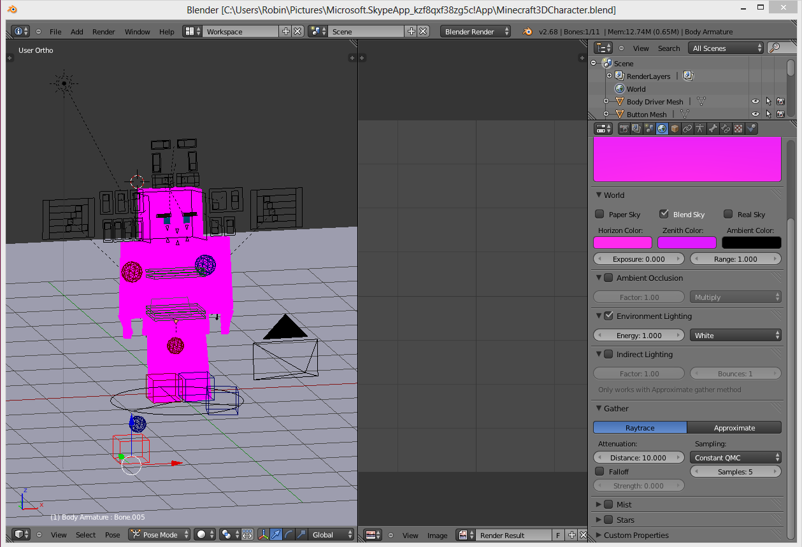Screen dimensions: 802x547
Task: Open the Object Constraints chain-link tab
Action: (x=687, y=129)
